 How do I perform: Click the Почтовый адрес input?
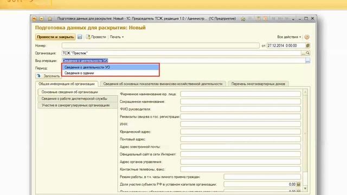pos(241,139)
